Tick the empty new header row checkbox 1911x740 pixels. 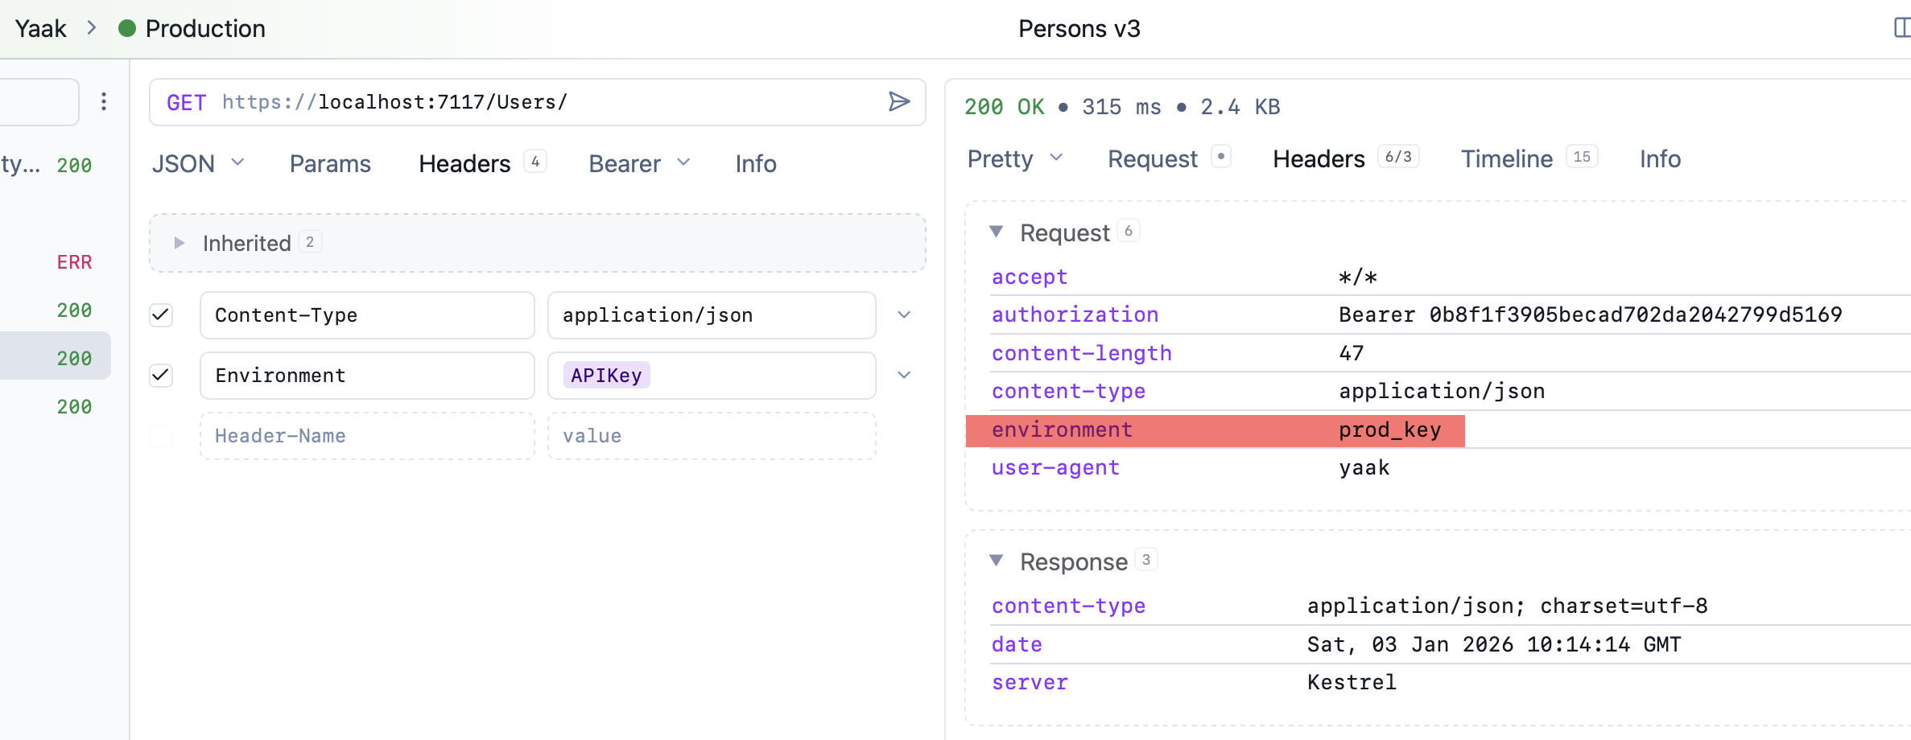coord(162,436)
